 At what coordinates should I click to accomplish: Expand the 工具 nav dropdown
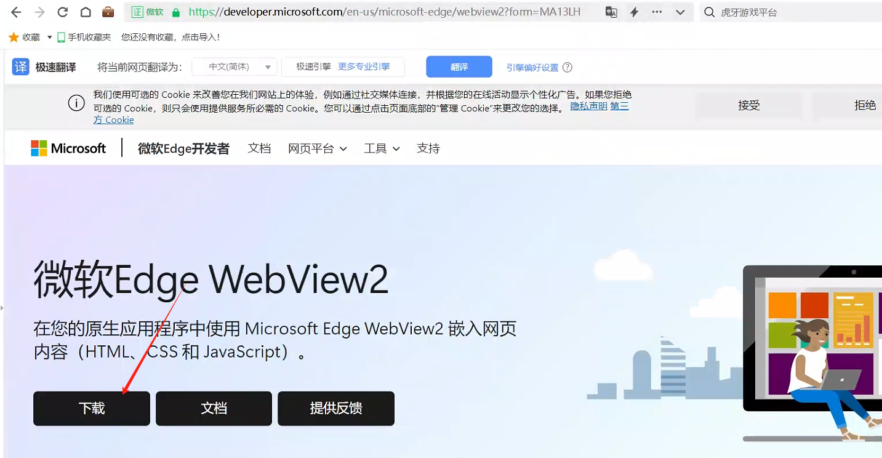(382, 148)
